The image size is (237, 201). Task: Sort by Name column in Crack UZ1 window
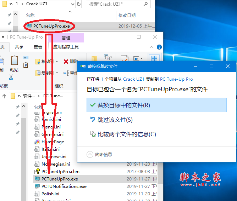click(30, 15)
